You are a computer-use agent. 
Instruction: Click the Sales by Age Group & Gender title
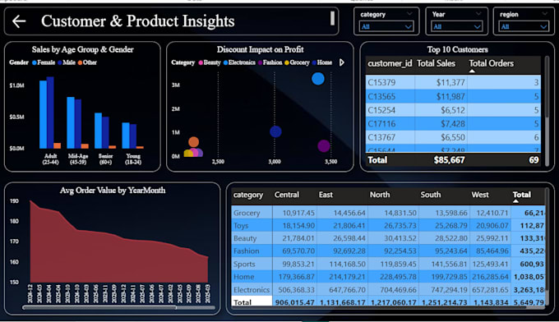83,49
